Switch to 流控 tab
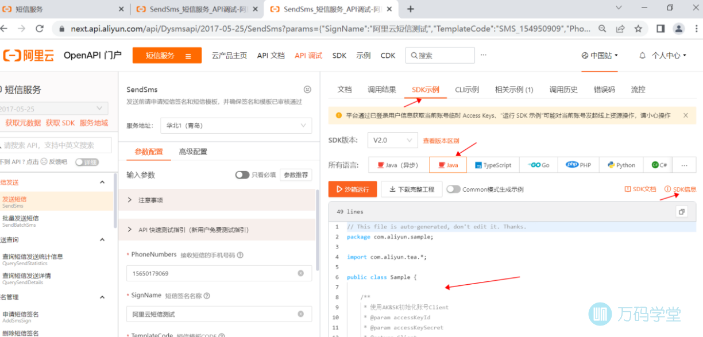This screenshot has height=337, width=703. click(x=638, y=90)
